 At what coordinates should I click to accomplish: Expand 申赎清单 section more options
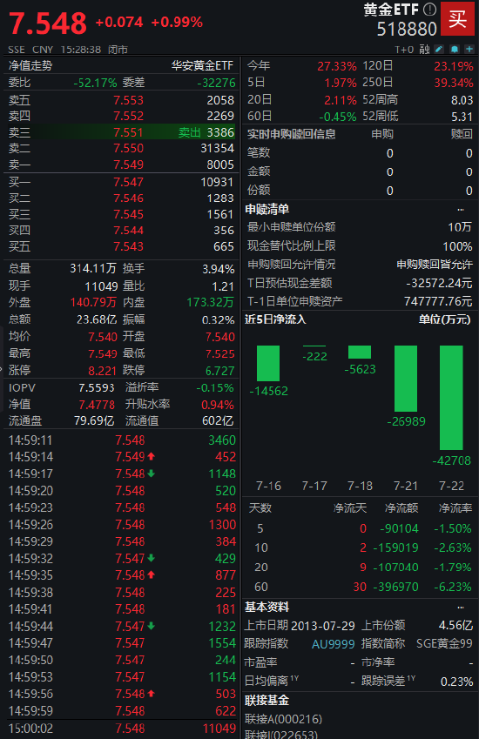[461, 209]
